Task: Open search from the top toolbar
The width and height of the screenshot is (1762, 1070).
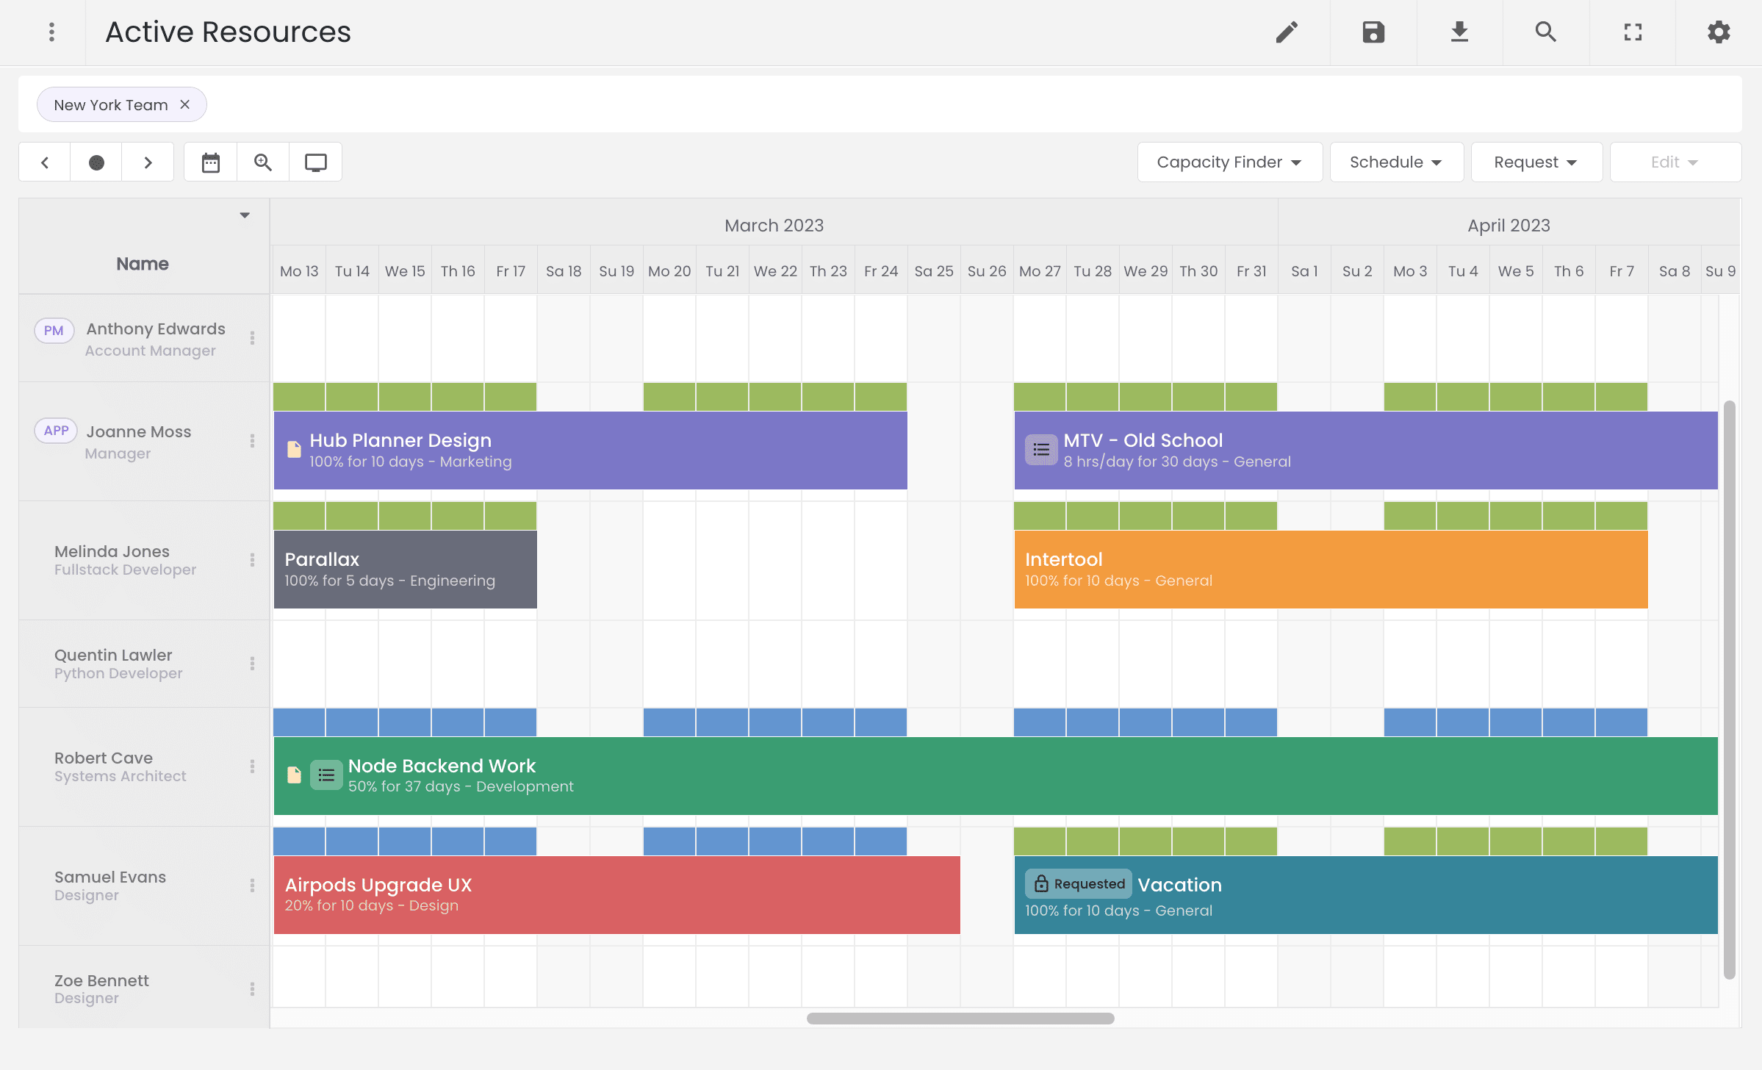Action: (x=1545, y=32)
